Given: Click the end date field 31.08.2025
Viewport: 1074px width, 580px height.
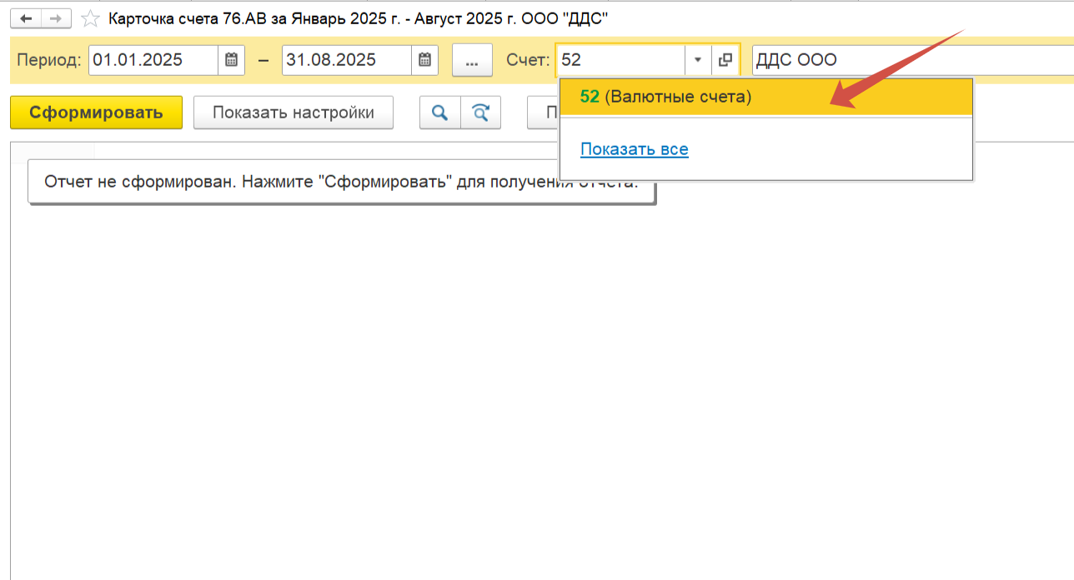Looking at the screenshot, I should (x=346, y=60).
